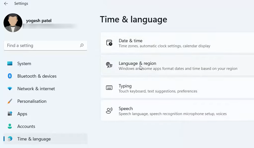Select Accounts in the sidebar
Screen dimensions: 254x148
tap(26, 126)
